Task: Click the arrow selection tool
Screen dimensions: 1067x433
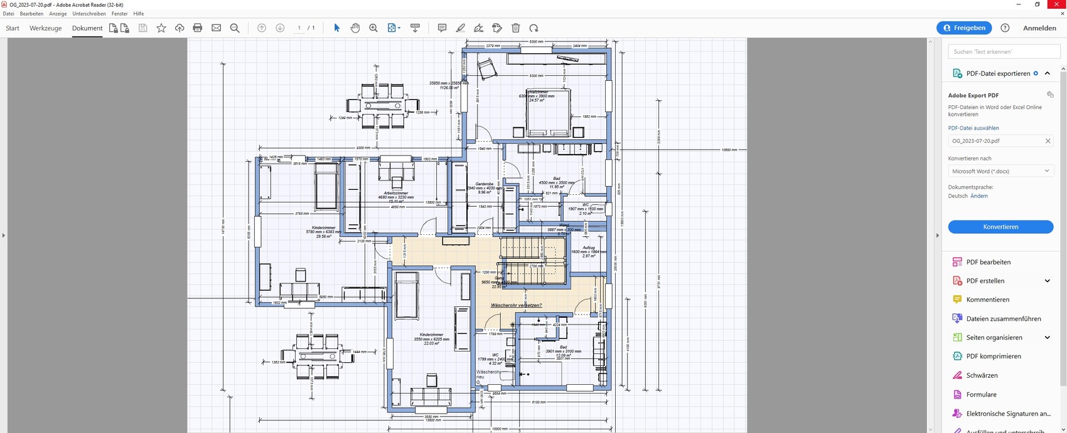Action: [x=336, y=28]
